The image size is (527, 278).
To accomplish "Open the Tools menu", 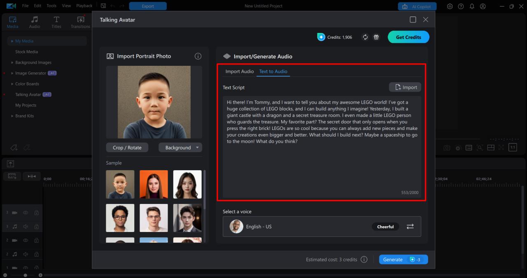I will (x=51, y=6).
